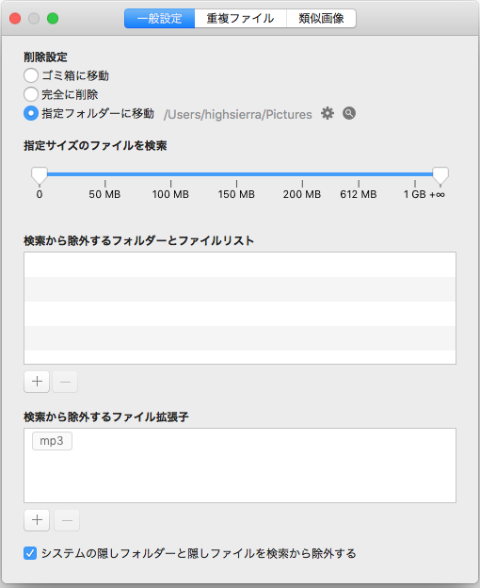Click inside excluded folders list box
Screen dimensions: 480x588
point(240,308)
